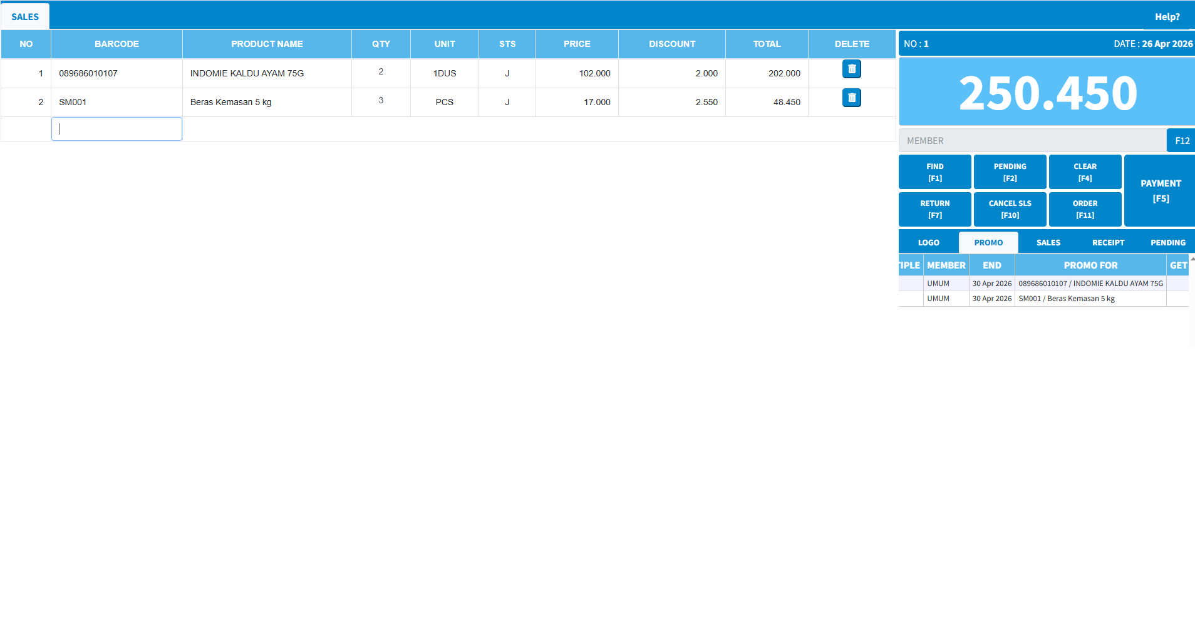Click the CANCEL SLS [F10] button
The width and height of the screenshot is (1195, 621).
pos(1010,209)
